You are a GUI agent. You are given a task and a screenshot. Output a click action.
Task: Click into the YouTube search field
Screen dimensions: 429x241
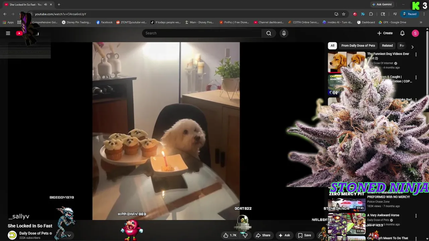point(202,33)
